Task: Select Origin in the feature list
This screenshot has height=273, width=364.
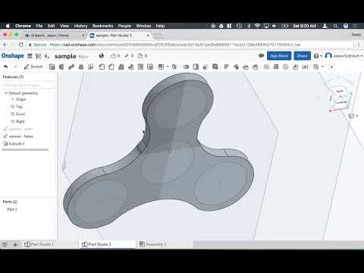Action: (x=20, y=99)
